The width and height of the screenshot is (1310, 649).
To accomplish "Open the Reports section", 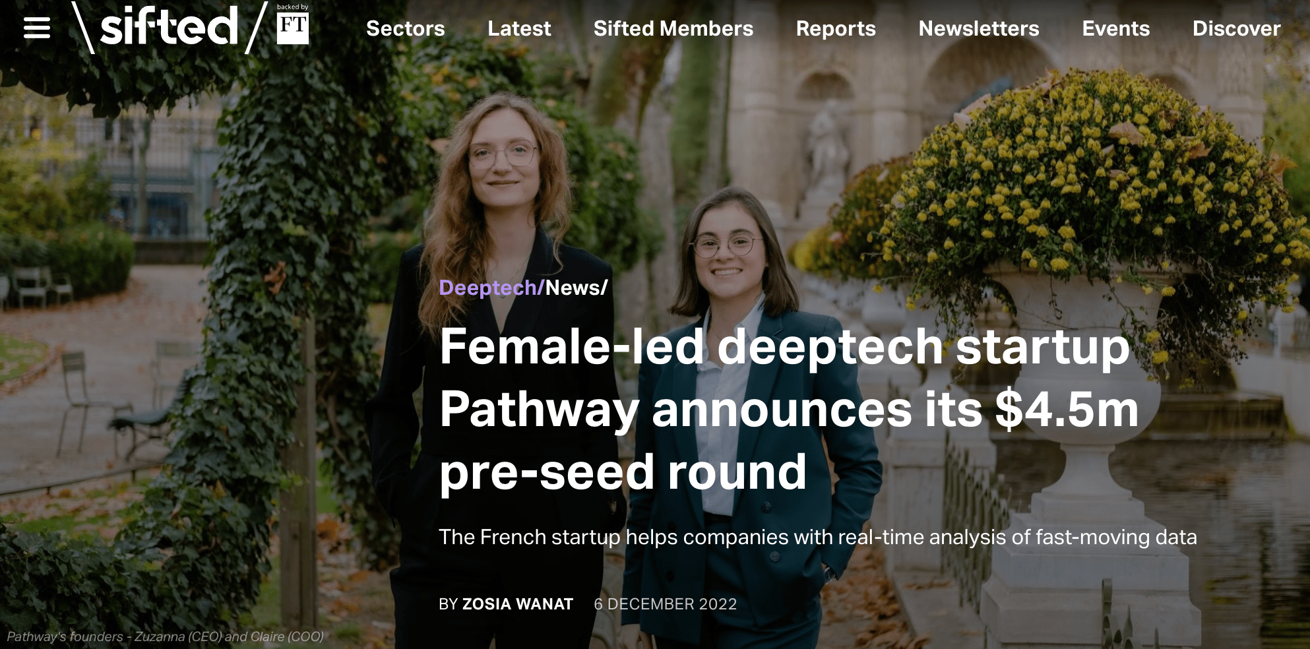I will point(836,28).
